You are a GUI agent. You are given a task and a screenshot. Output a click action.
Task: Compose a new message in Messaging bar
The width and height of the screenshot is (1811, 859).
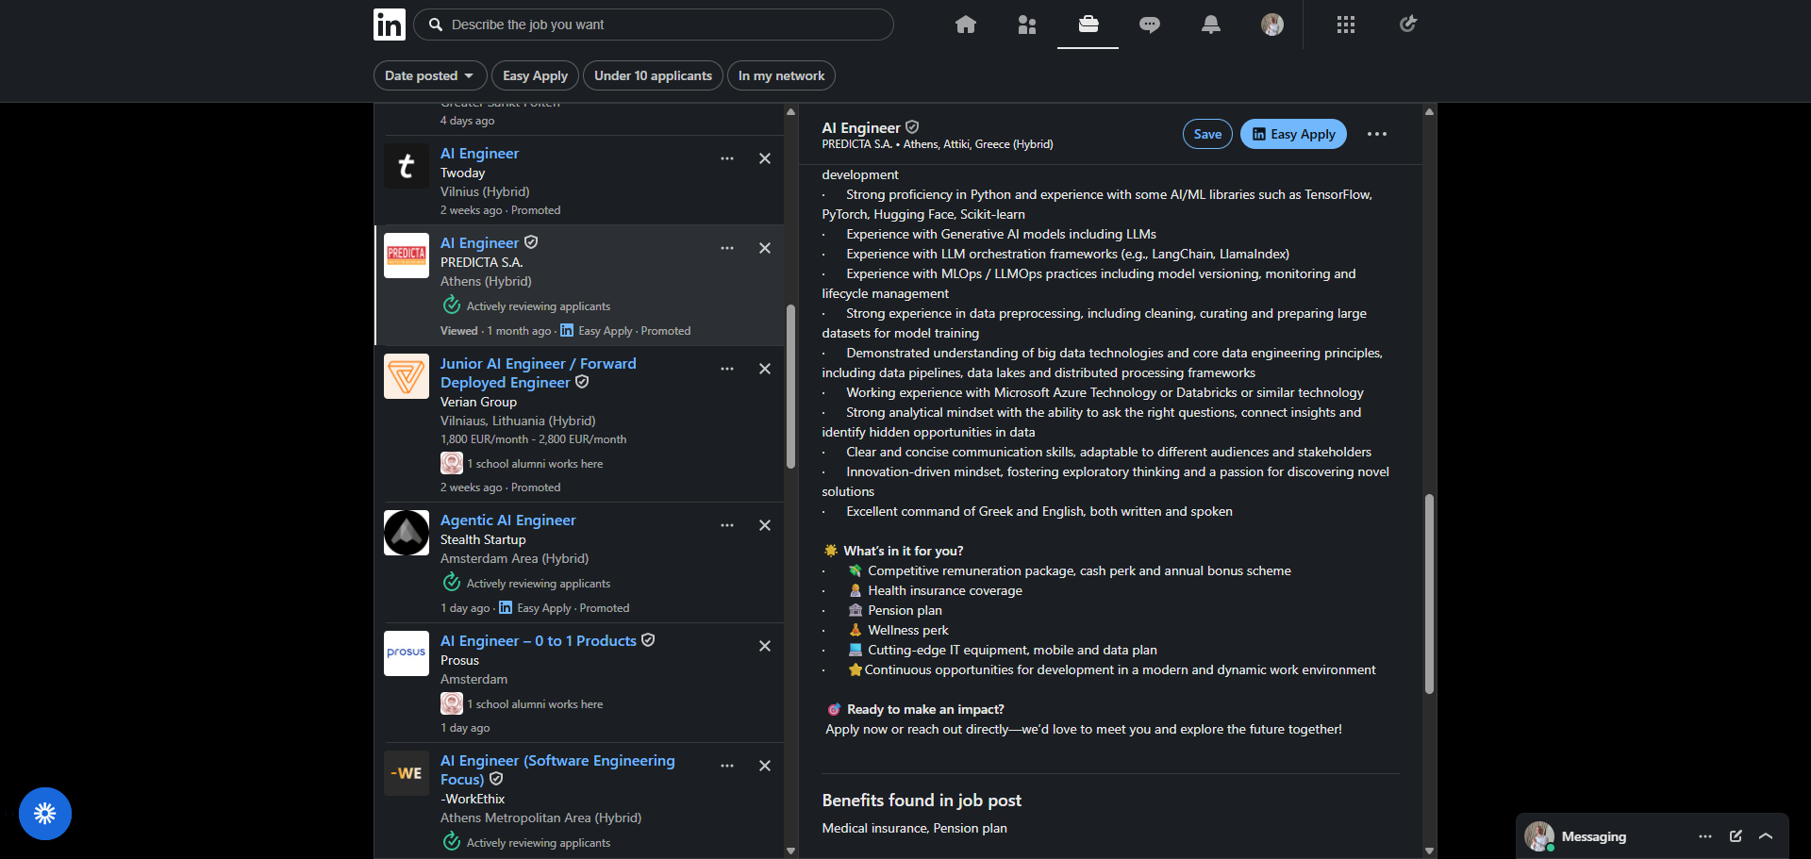[1736, 836]
